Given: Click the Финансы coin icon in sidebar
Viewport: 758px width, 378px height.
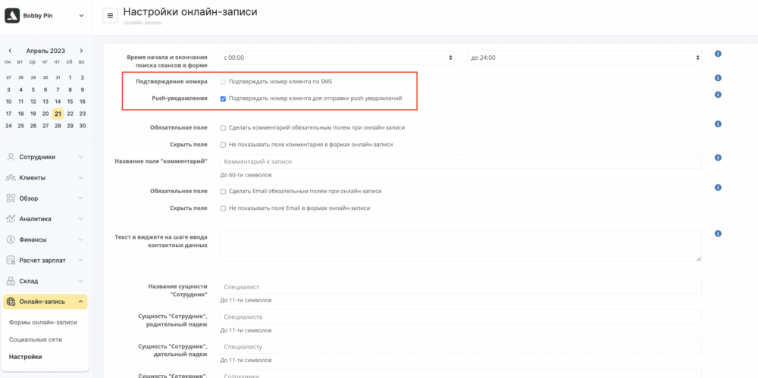Looking at the screenshot, I should 11,239.
